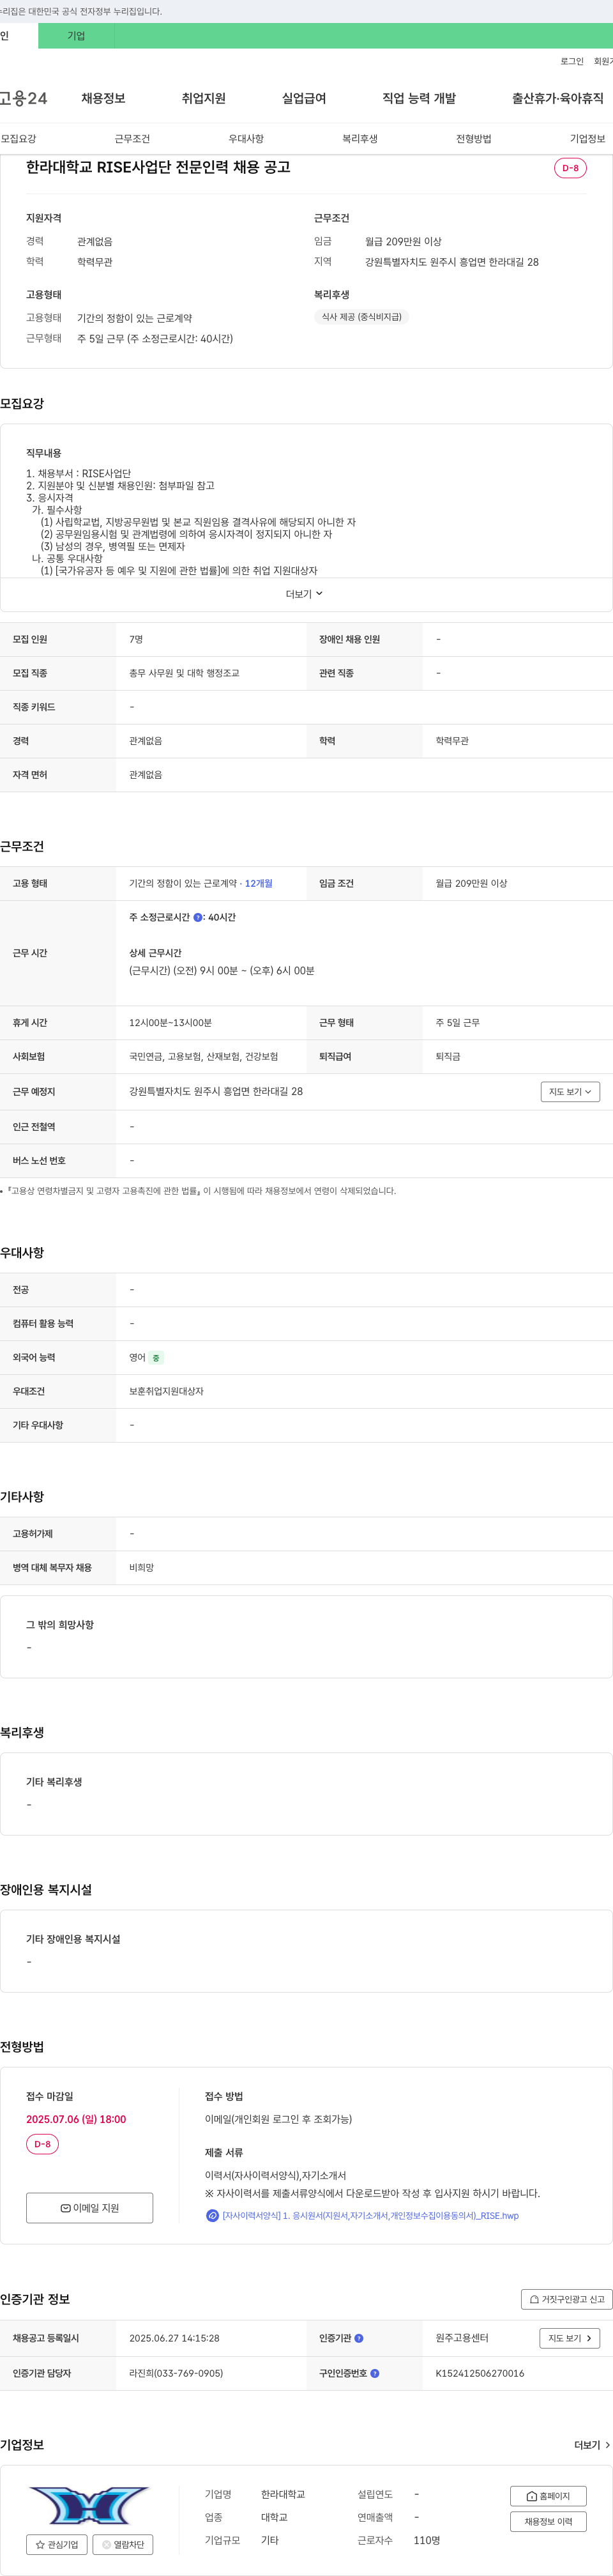The height and width of the screenshot is (2576, 613).
Task: Click attachment icon beside hwp file
Action: click(x=212, y=2216)
